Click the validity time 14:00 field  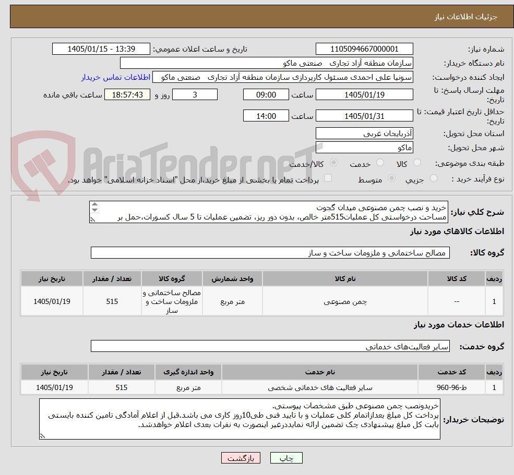coord(266,116)
